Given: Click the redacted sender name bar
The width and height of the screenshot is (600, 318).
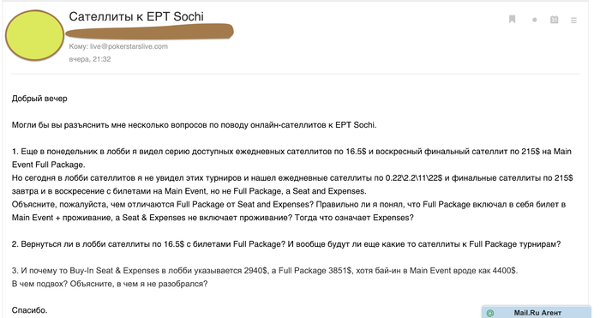Looking at the screenshot, I should coord(149,32).
